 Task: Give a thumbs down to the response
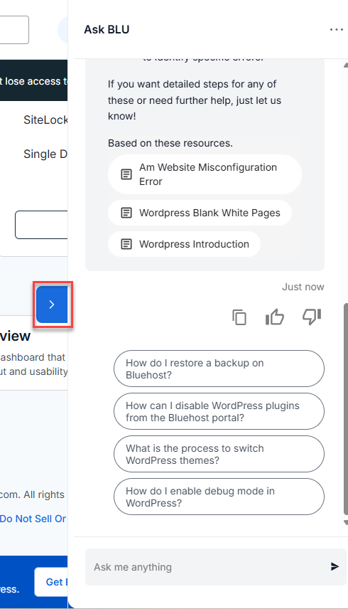(x=312, y=317)
